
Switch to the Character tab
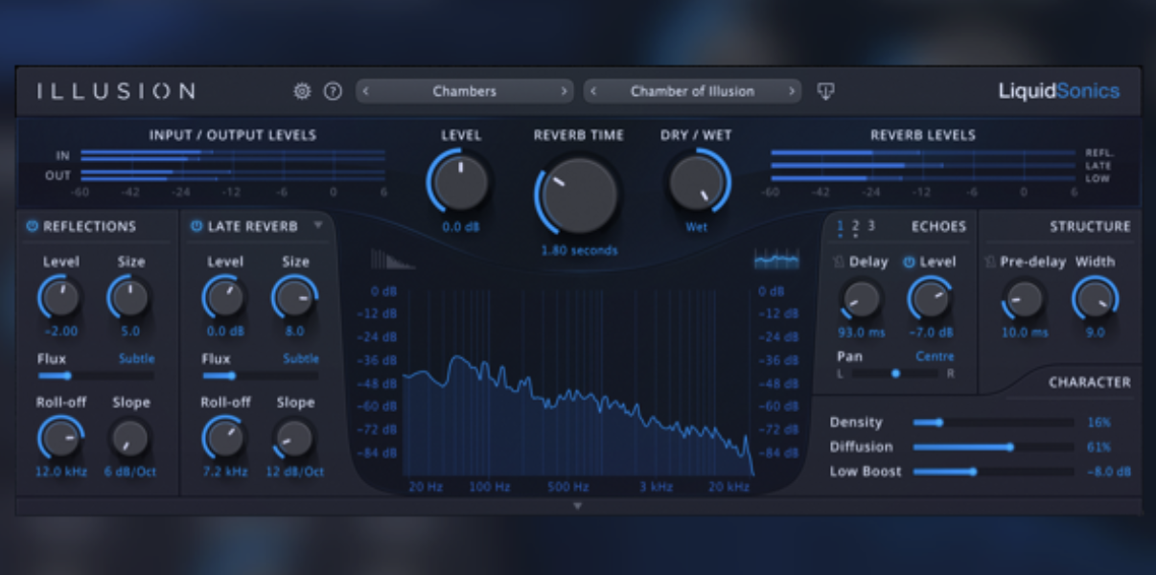point(1090,381)
